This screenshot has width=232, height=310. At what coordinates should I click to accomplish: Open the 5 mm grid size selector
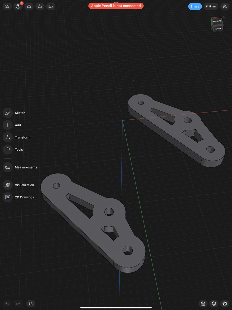[211, 6]
